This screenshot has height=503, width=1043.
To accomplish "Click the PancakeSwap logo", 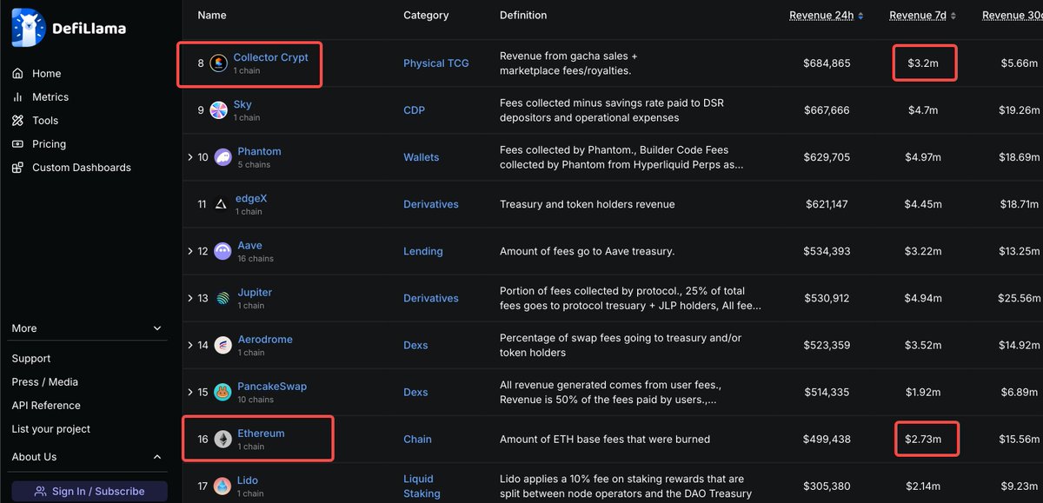I will point(223,392).
